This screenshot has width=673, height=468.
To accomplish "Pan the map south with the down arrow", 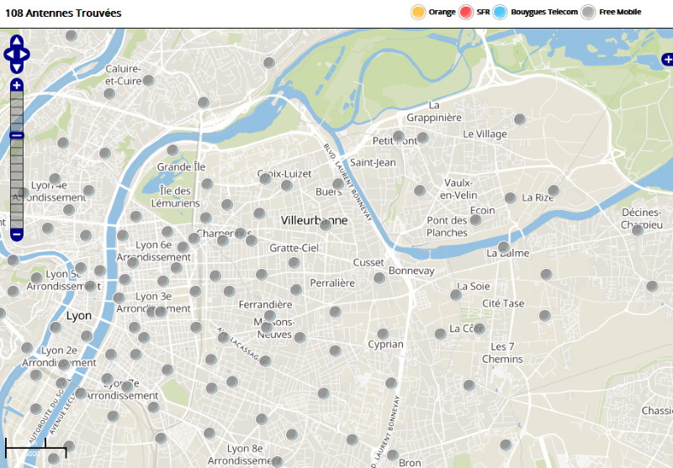I will tap(16, 68).
